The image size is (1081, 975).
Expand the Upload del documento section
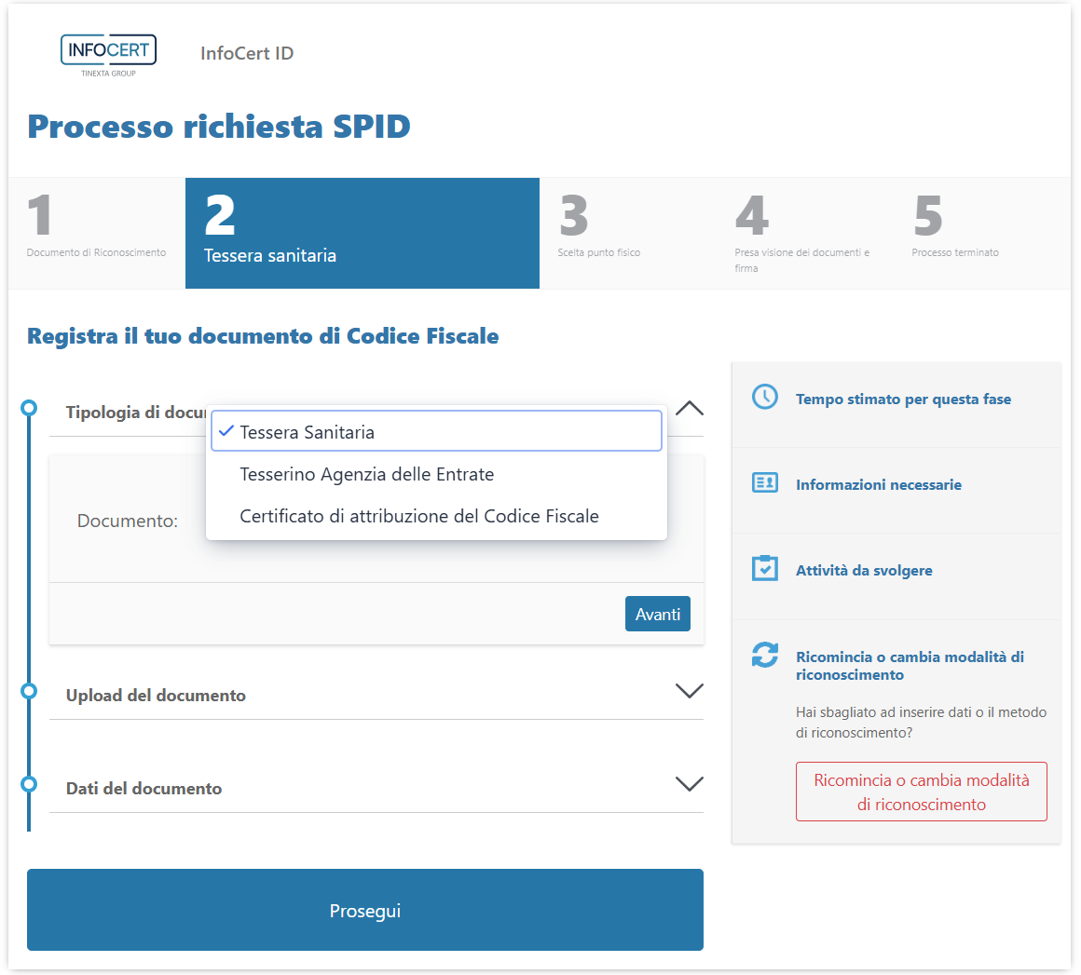689,691
